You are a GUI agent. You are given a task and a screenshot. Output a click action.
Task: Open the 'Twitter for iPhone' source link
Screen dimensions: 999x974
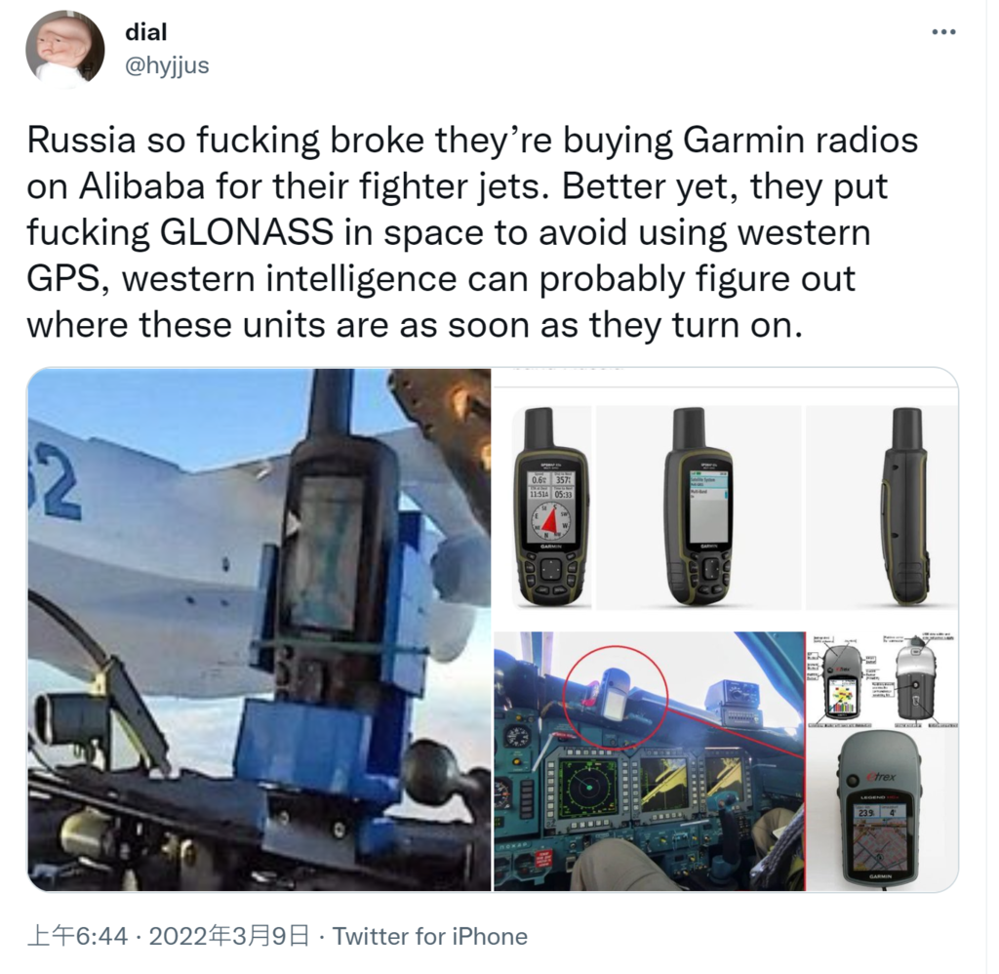tap(430, 936)
